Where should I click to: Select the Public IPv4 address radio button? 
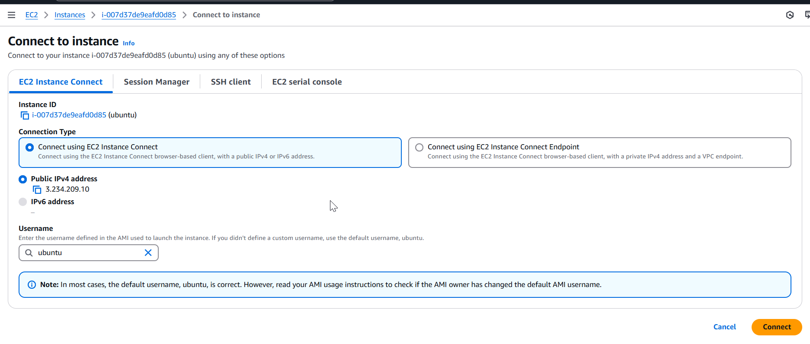(23, 179)
